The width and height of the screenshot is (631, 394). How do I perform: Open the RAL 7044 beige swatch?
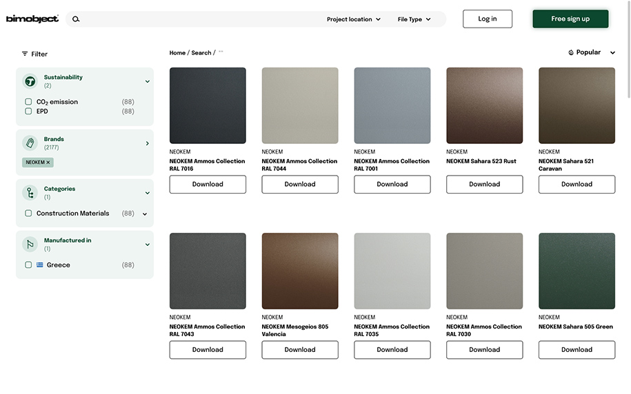click(300, 105)
